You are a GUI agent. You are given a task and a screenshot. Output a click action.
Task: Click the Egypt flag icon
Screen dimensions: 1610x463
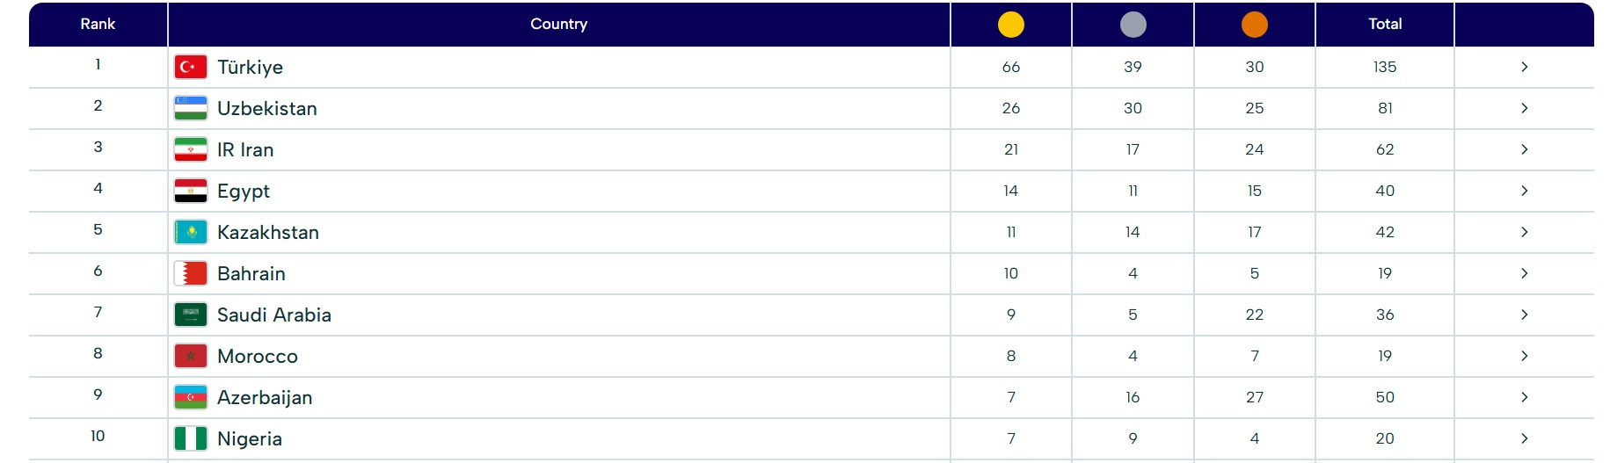point(191,191)
